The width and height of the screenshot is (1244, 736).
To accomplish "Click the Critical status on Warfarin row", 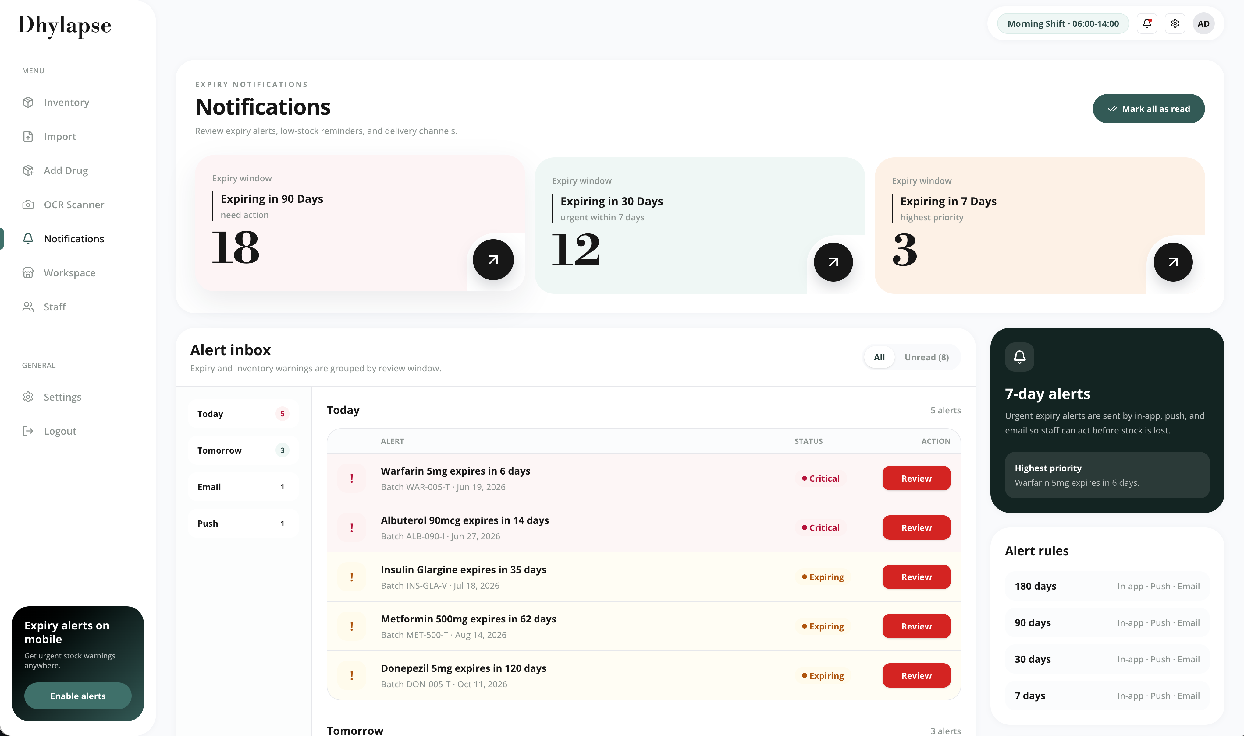I will point(821,478).
